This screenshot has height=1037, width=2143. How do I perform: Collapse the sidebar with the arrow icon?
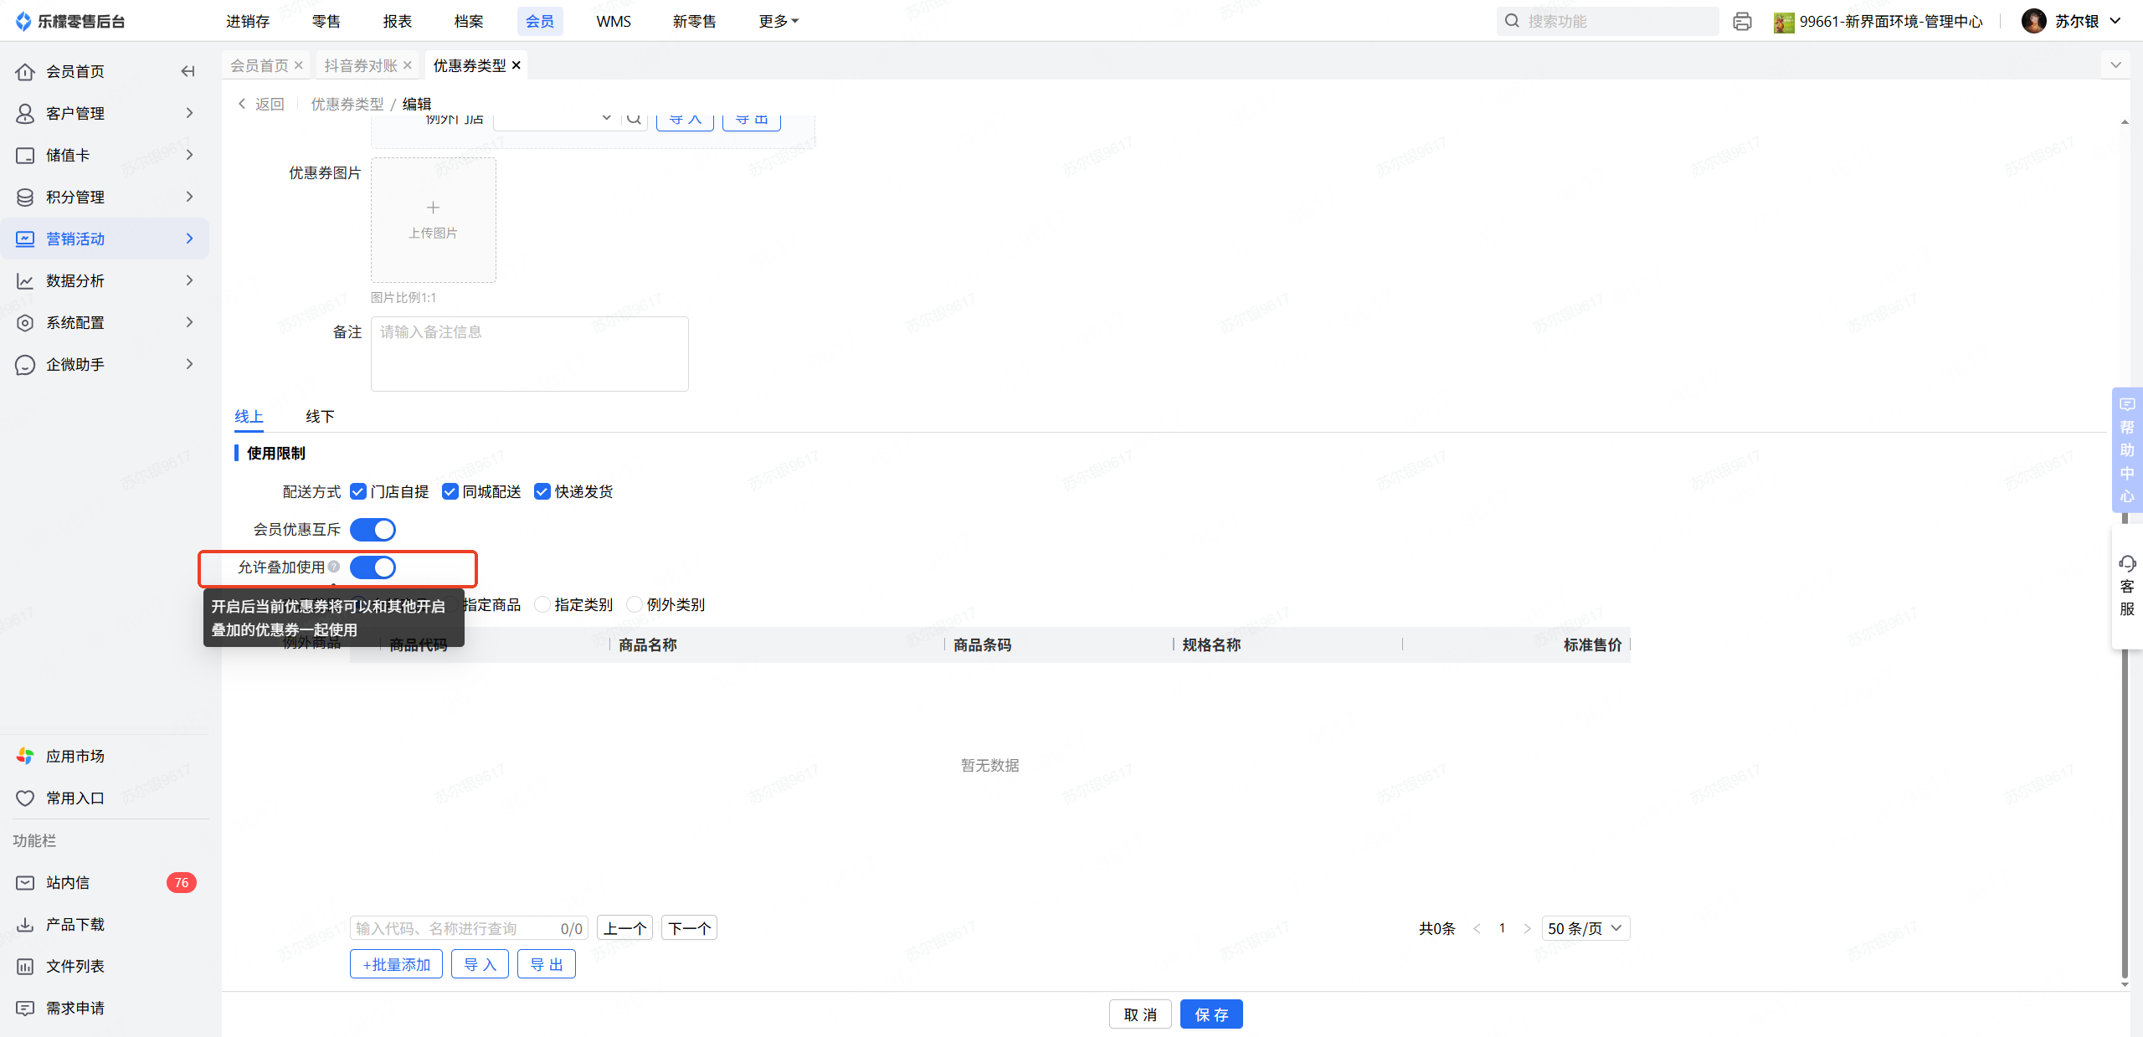(x=188, y=71)
